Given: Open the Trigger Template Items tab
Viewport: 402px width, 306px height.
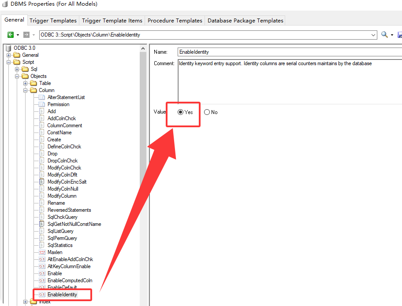Looking at the screenshot, I should [112, 21].
